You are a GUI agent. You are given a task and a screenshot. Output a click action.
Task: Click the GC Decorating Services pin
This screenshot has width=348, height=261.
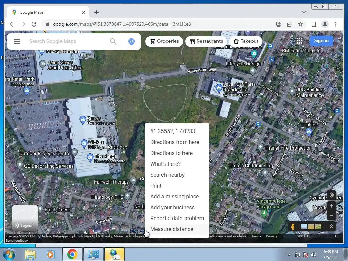coord(20,165)
